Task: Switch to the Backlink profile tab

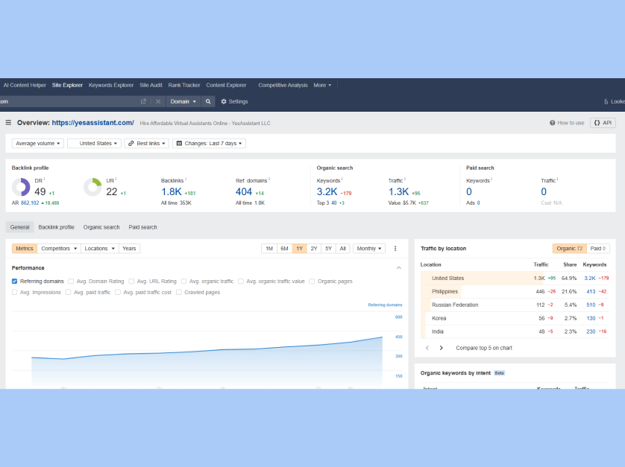Action: tap(57, 227)
